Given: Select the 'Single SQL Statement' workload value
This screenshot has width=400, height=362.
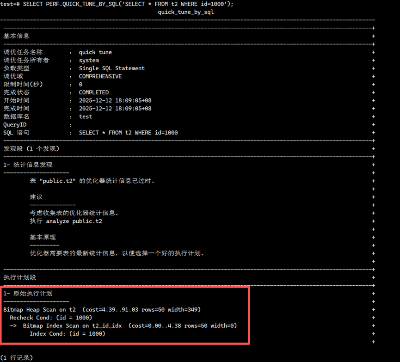Looking at the screenshot, I should (x=111, y=68).
